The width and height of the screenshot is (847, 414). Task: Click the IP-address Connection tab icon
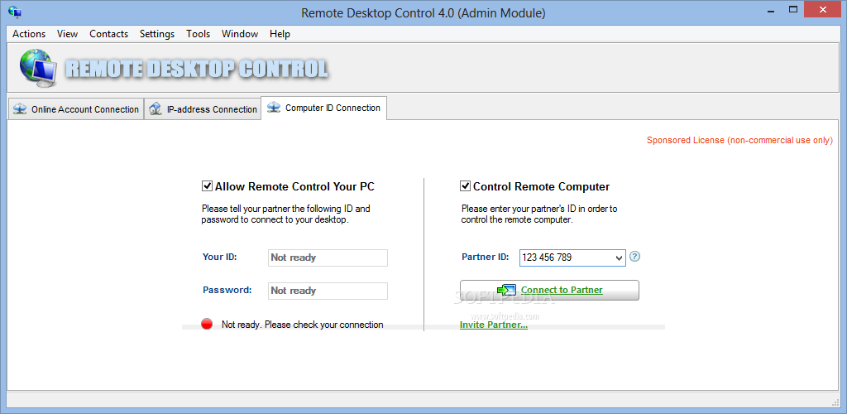[x=156, y=109]
